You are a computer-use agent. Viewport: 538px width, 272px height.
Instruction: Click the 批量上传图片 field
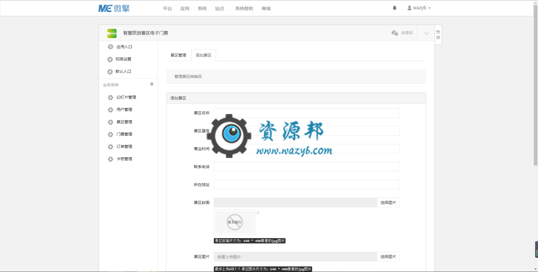point(295,257)
